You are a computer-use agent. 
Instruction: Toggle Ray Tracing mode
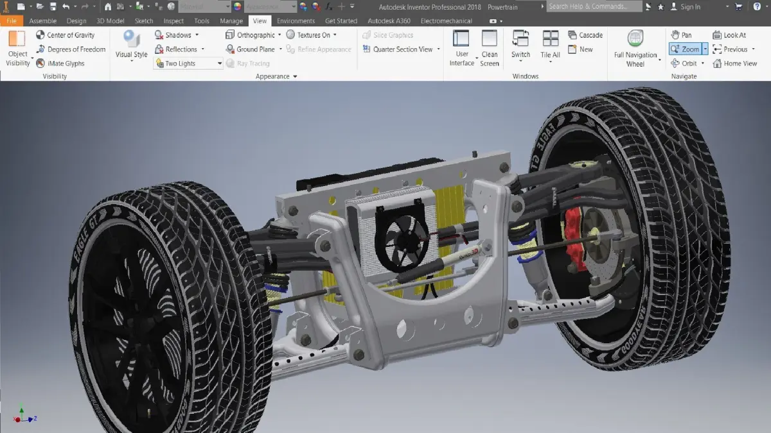click(x=247, y=64)
